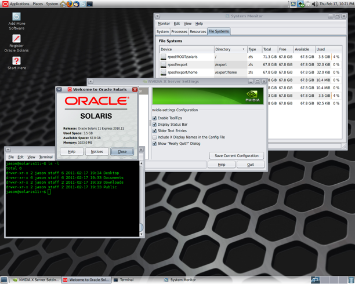This screenshot has width=355, height=284.
Task: Sort by the Available column header
Action: pyautogui.click(x=305, y=49)
